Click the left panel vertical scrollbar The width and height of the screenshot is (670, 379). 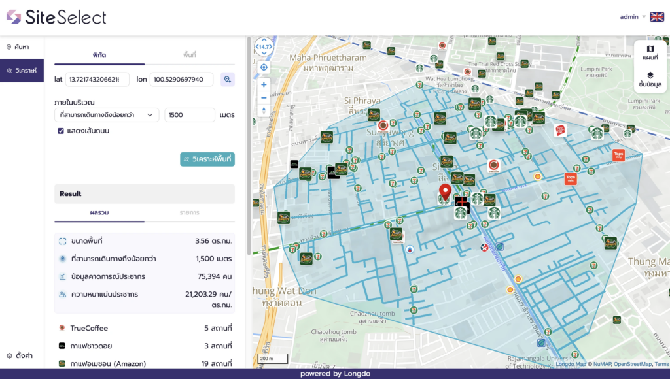pos(248,145)
